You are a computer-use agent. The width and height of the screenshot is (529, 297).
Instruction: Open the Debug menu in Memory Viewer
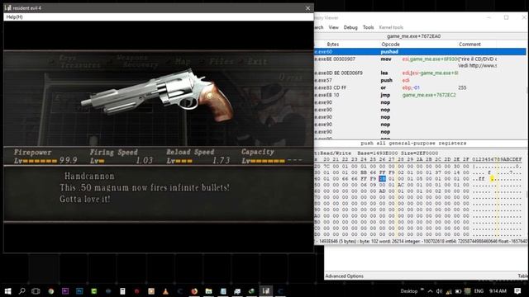pyautogui.click(x=350, y=27)
